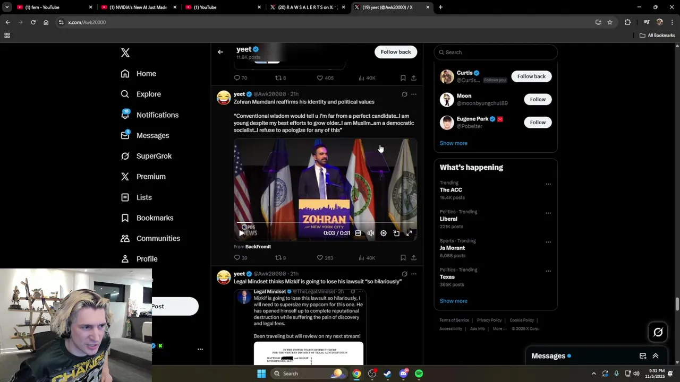This screenshot has height=382, width=680.
Task: Open SuperGrok in the sidebar
Action: pyautogui.click(x=146, y=156)
